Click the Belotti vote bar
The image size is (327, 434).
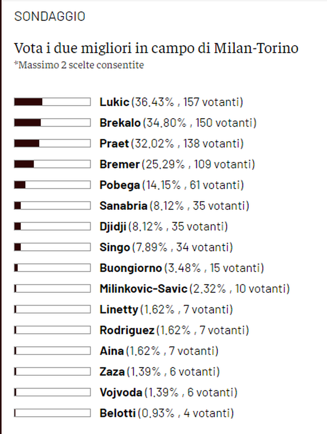coord(52,413)
